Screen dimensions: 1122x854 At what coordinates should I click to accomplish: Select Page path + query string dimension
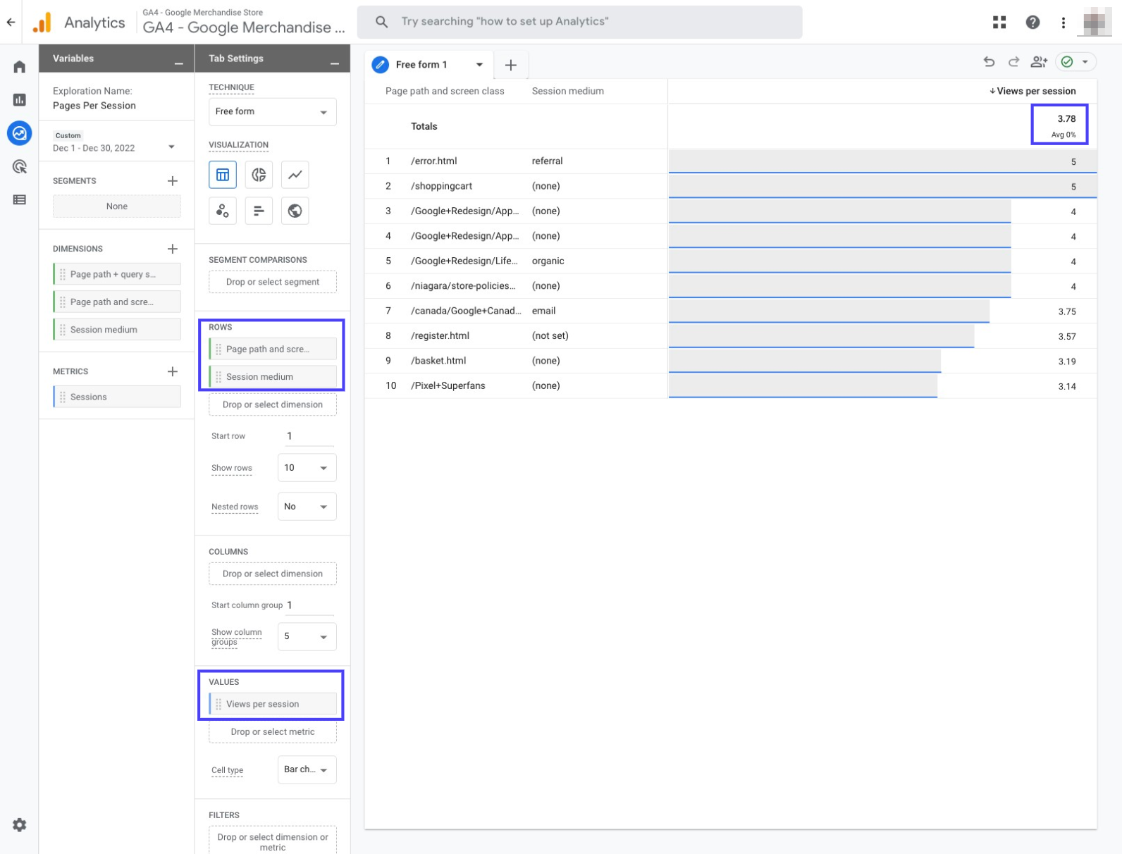[116, 274]
